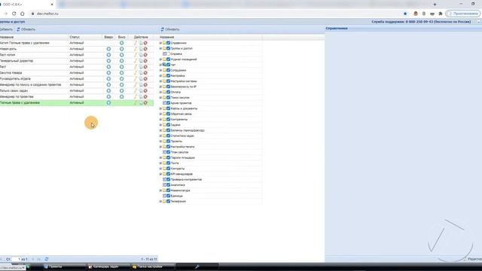The height and width of the screenshot is (271, 482).
Task: Open the browser profile button 'Приостановлена'
Action: (x=463, y=14)
